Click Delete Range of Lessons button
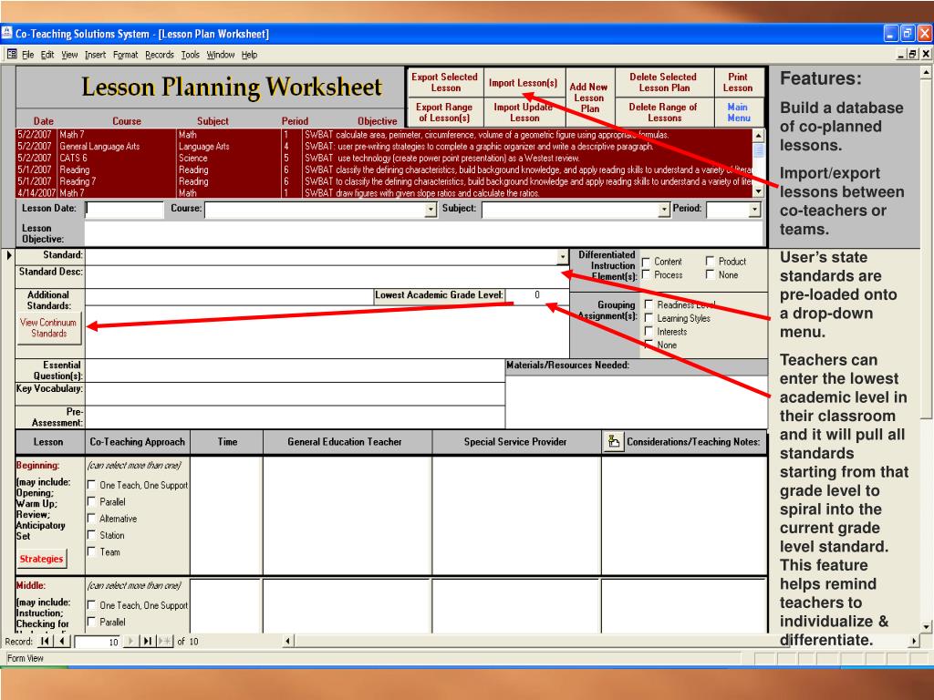The width and height of the screenshot is (934, 700). tap(664, 112)
